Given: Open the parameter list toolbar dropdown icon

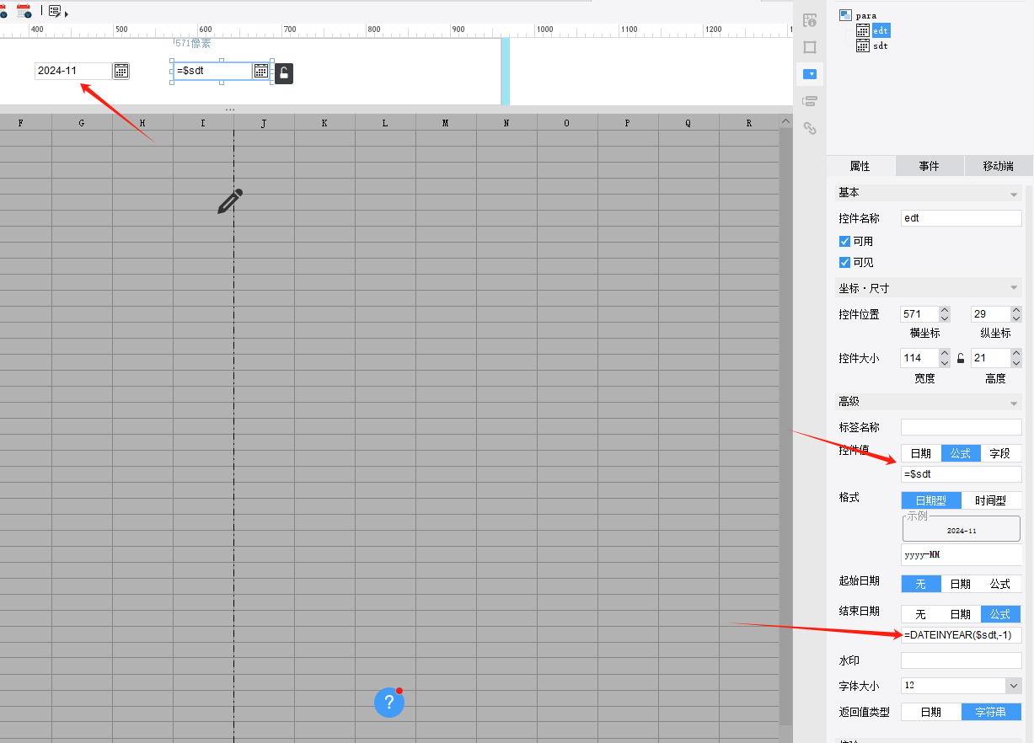Looking at the screenshot, I should tap(58, 12).
